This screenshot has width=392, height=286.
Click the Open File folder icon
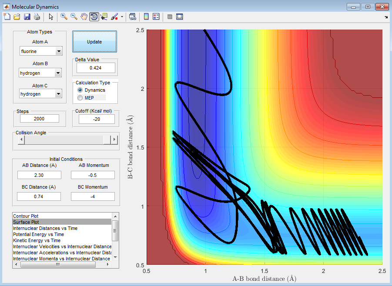(x=17, y=17)
